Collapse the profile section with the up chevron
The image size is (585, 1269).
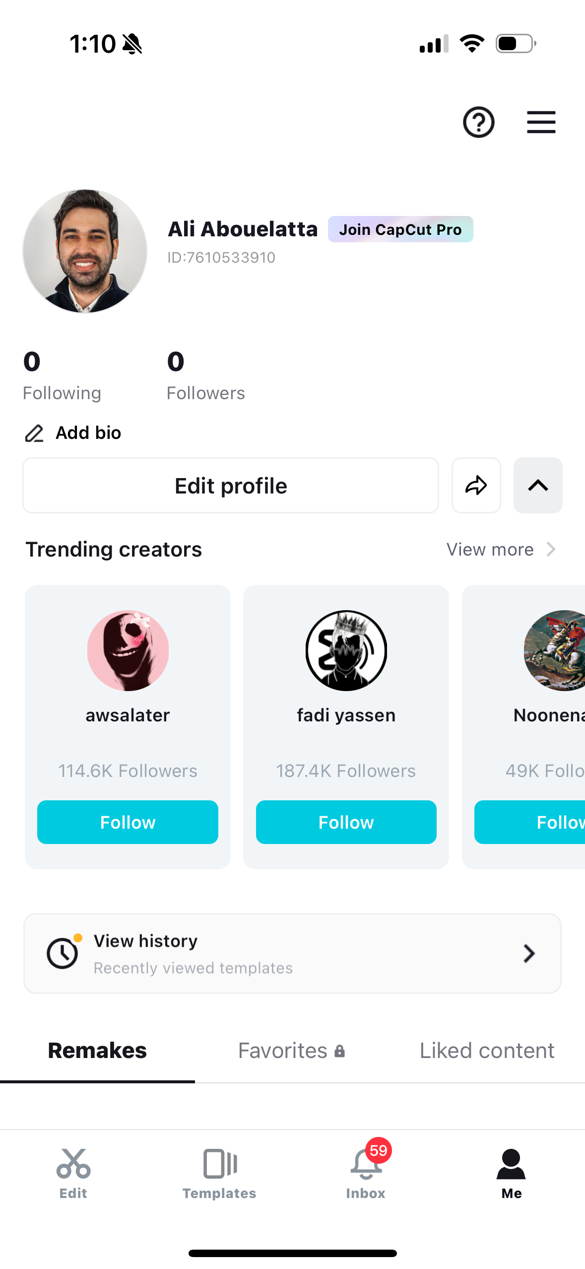pos(538,485)
